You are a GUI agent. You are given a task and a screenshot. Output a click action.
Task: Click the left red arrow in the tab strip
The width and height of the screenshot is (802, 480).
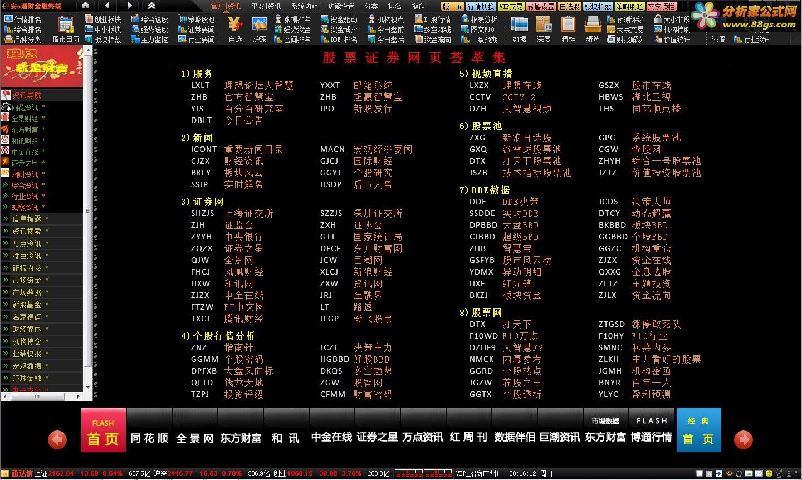pyautogui.click(x=57, y=439)
